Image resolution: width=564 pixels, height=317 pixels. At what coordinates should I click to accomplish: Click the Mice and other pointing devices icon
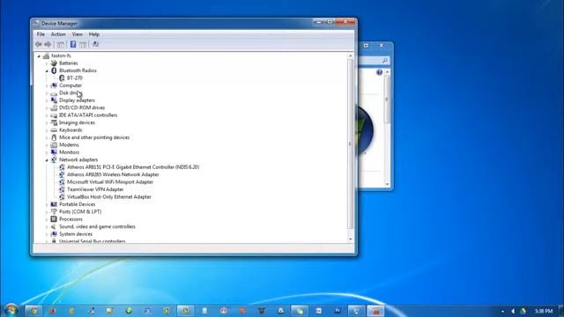[x=54, y=137]
